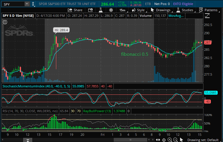Click the zoom in magnifier icon
The height and width of the screenshot is (142, 223).
pyautogui.click(x=170, y=140)
